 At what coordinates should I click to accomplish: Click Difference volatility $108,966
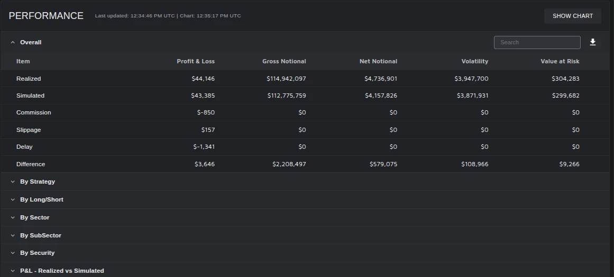tap(474, 164)
